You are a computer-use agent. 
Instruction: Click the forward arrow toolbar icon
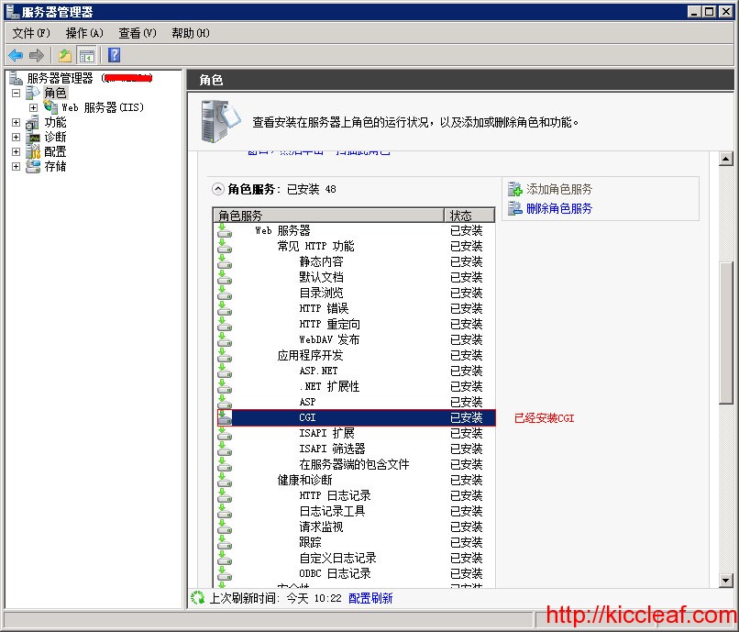pos(37,56)
